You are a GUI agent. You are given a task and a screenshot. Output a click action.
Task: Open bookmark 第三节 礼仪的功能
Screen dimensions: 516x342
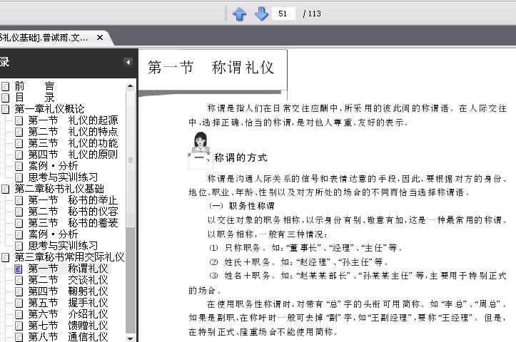click(73, 143)
